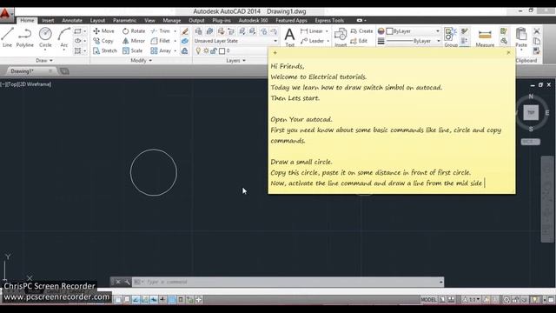
Task: Click the AutoCAD application menu logo
Action: tap(5, 14)
